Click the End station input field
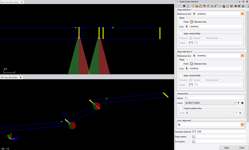The image size is (249, 150). (221, 141)
